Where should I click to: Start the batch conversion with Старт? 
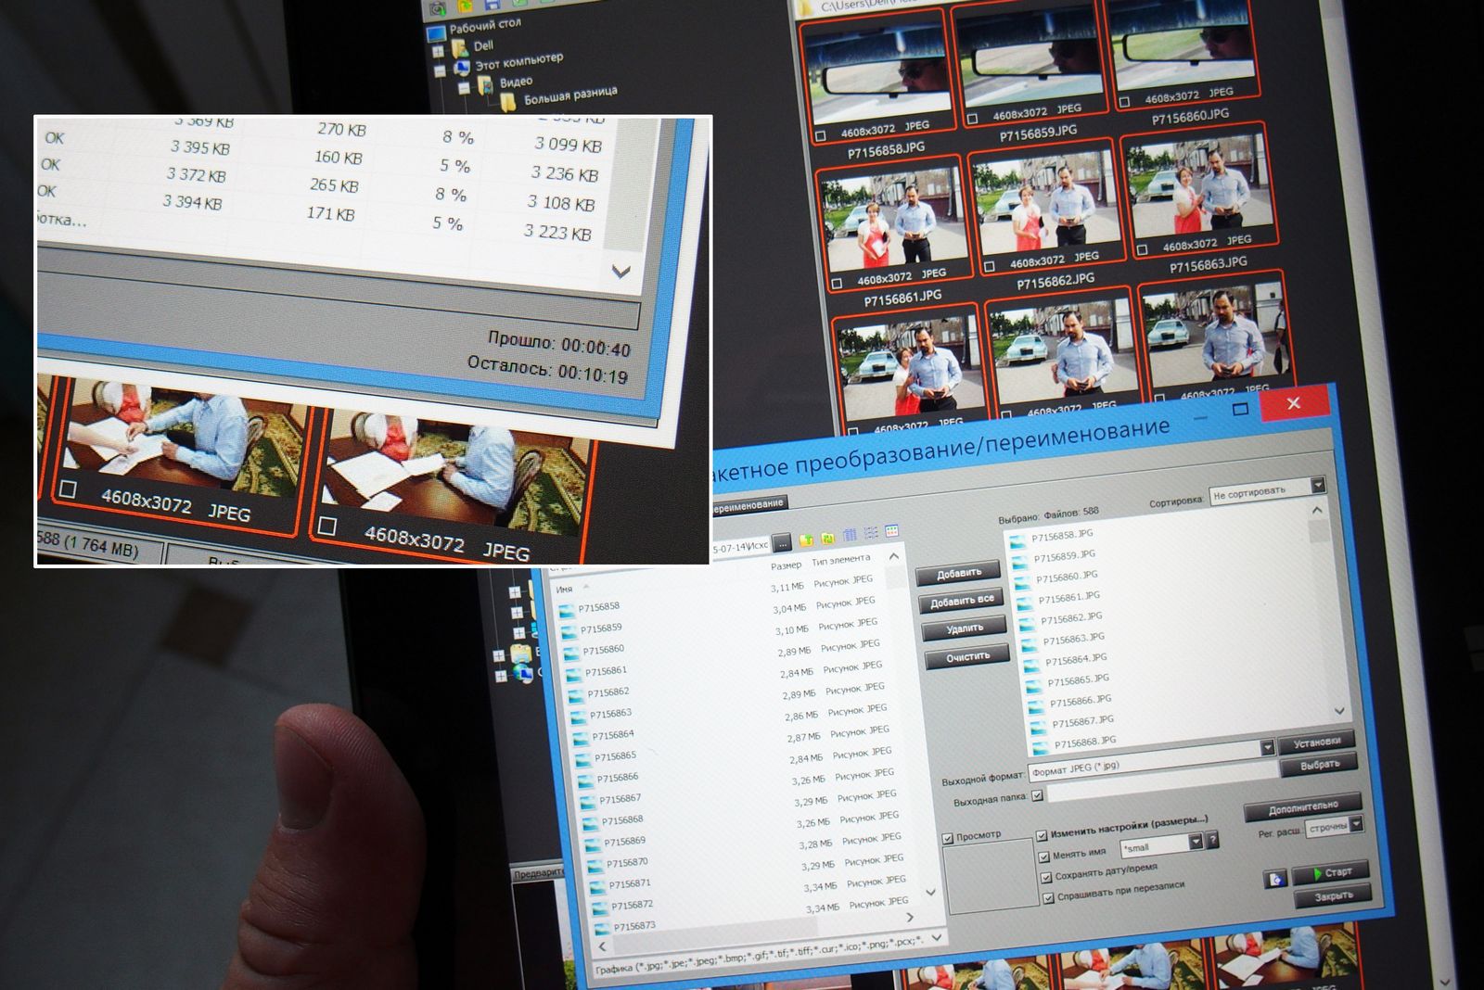coord(1331,873)
